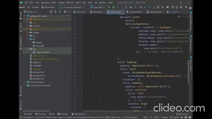The image size is (212, 119).
Task: Open the Refactor menu
Action: point(70,2)
